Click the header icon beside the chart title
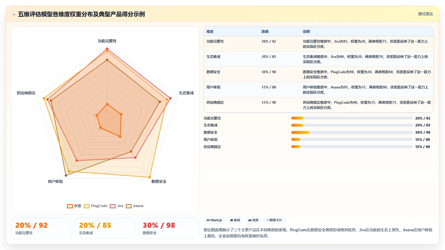Image resolution: width=445 pixels, height=250 pixels. tap(14, 14)
